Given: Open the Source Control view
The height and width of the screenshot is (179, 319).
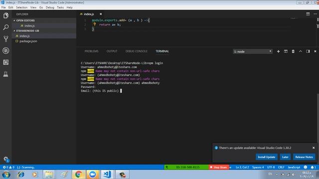Looking at the screenshot, I should [5, 39].
